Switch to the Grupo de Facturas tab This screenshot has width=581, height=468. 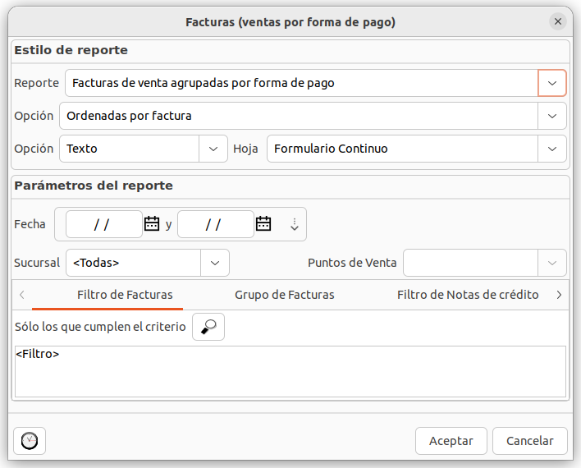click(x=285, y=295)
